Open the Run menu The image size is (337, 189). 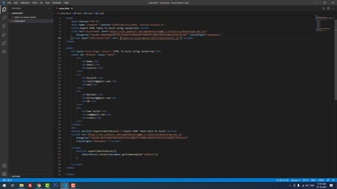coord(47,3)
